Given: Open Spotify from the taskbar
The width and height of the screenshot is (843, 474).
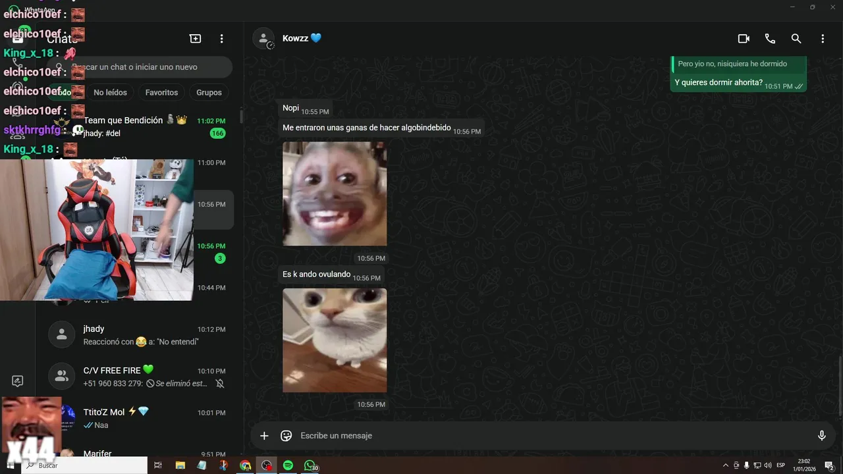Looking at the screenshot, I should (288, 465).
